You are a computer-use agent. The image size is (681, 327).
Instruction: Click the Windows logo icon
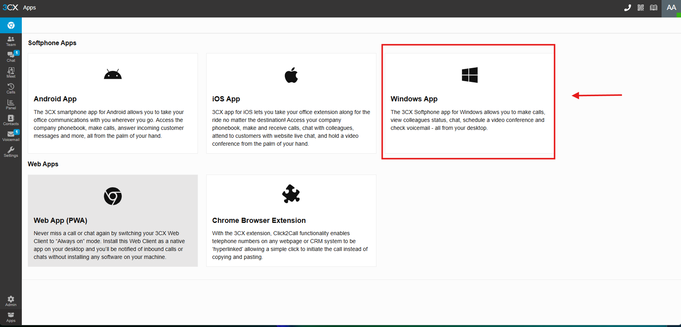(470, 75)
